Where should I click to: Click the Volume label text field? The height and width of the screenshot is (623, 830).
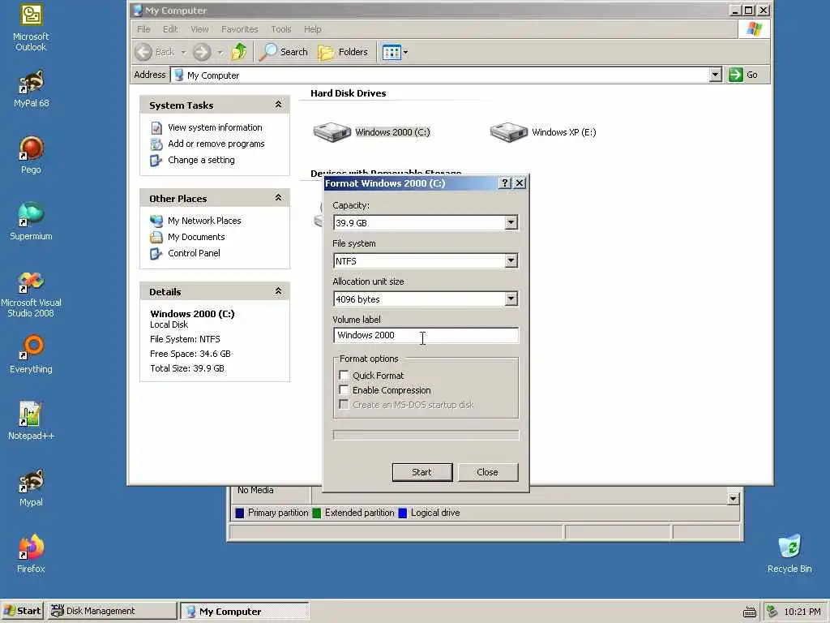tap(426, 335)
